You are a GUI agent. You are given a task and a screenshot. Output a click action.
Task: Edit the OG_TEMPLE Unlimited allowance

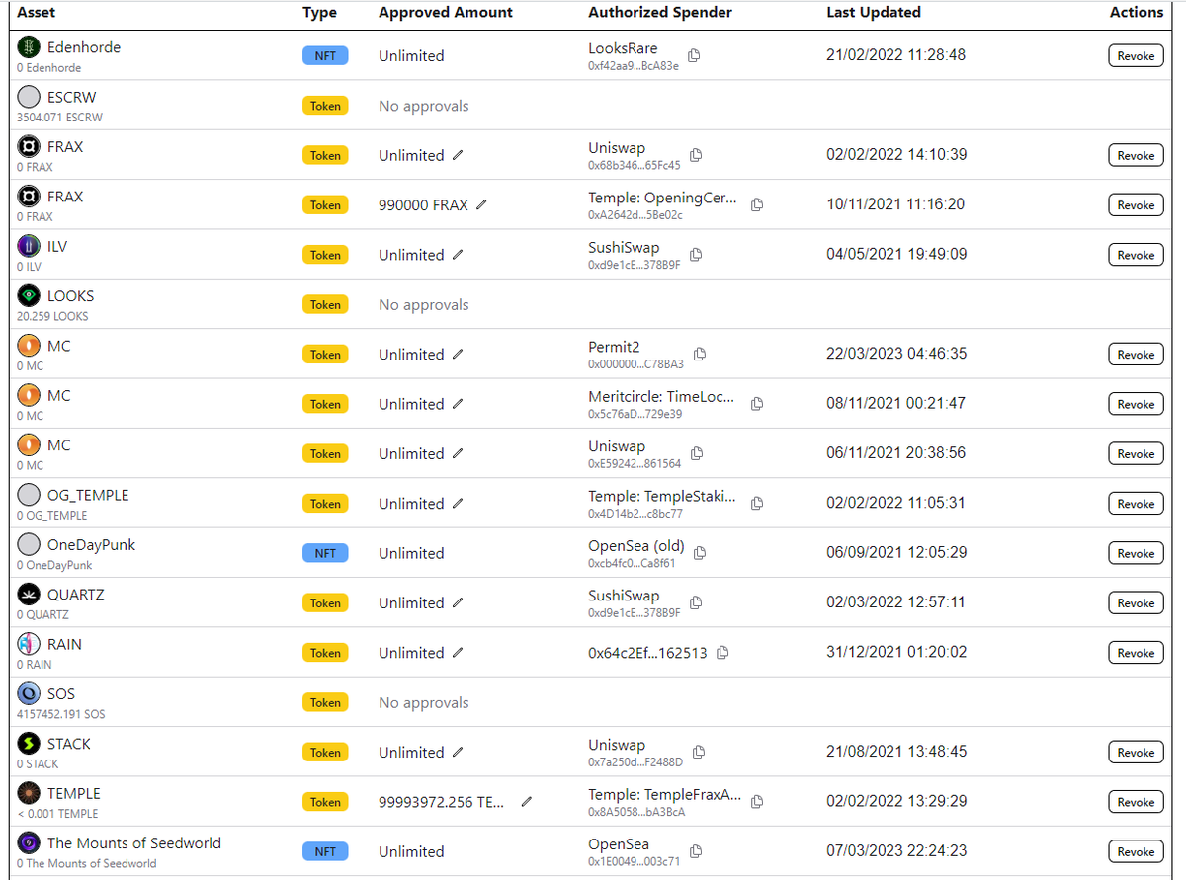(x=457, y=504)
